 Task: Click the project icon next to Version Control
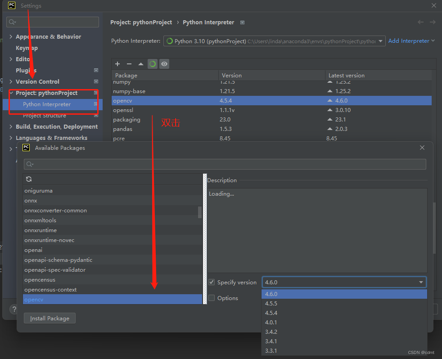pyautogui.click(x=96, y=81)
